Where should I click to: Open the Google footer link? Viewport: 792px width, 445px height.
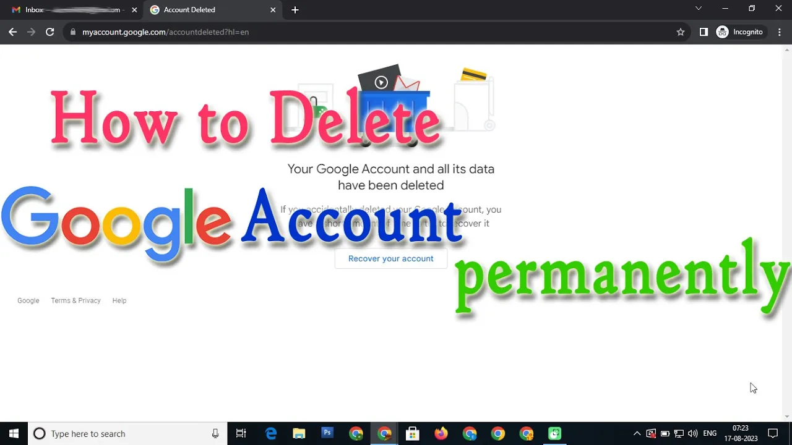pyautogui.click(x=28, y=300)
